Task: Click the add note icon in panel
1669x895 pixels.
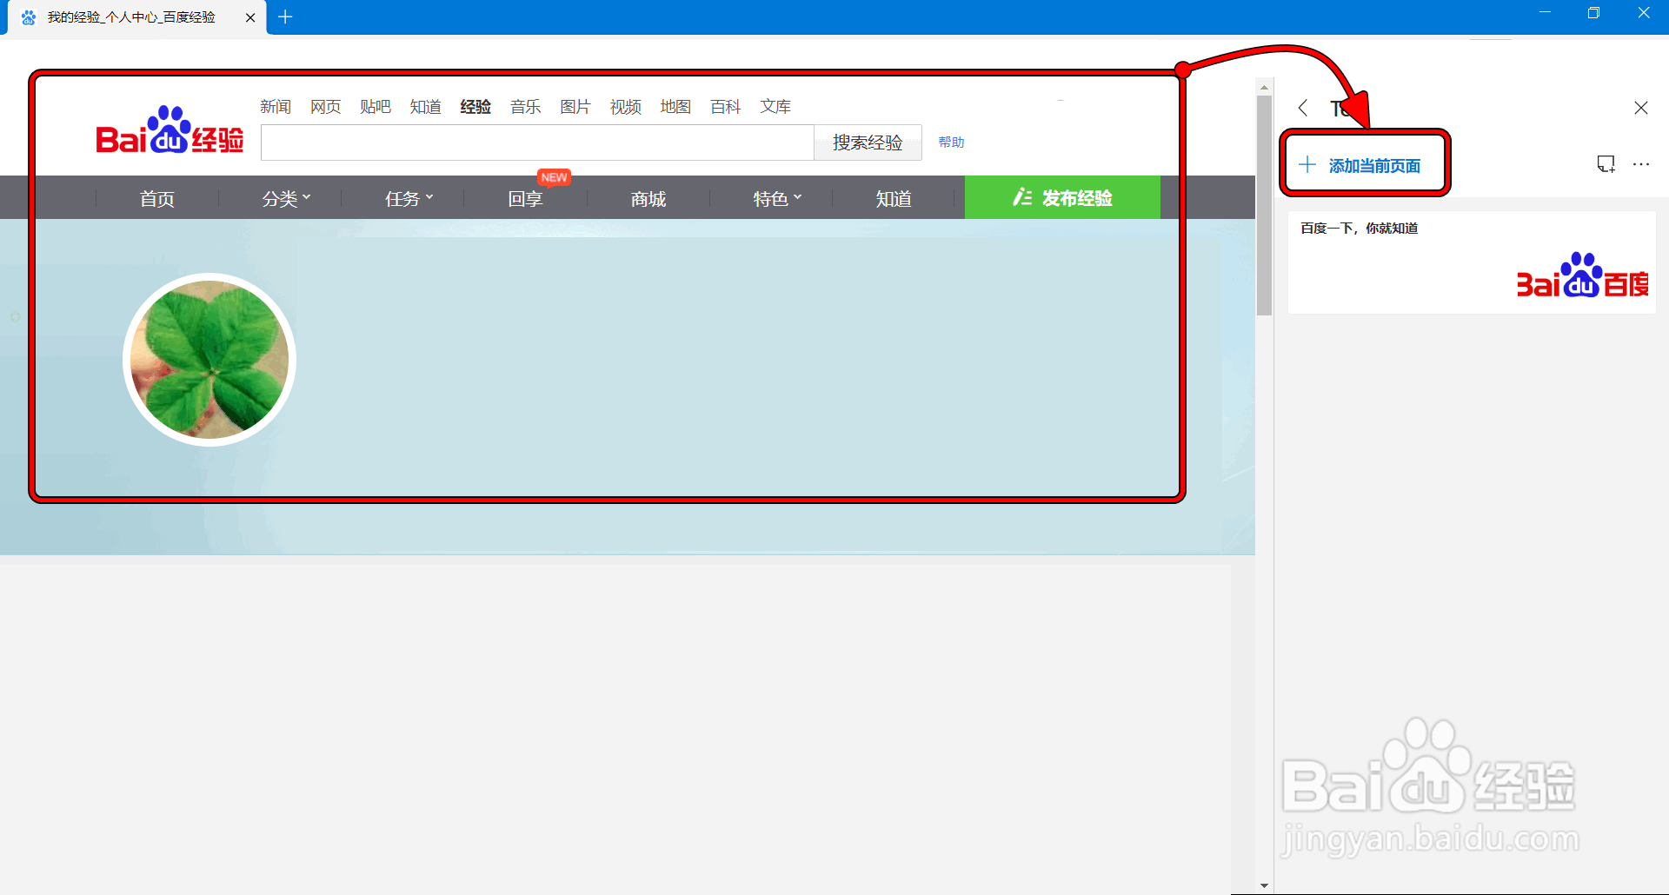Action: pyautogui.click(x=1606, y=164)
